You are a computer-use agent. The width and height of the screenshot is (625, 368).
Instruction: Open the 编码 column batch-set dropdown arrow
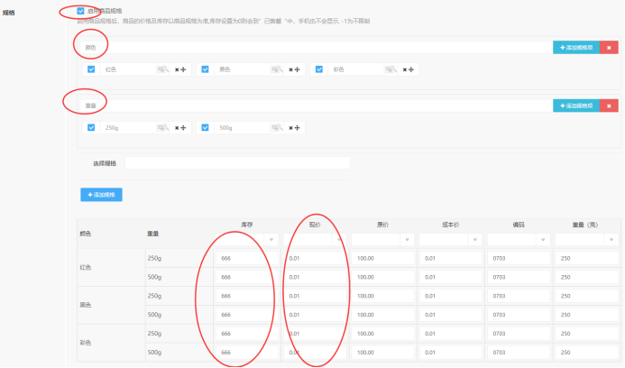click(544, 240)
